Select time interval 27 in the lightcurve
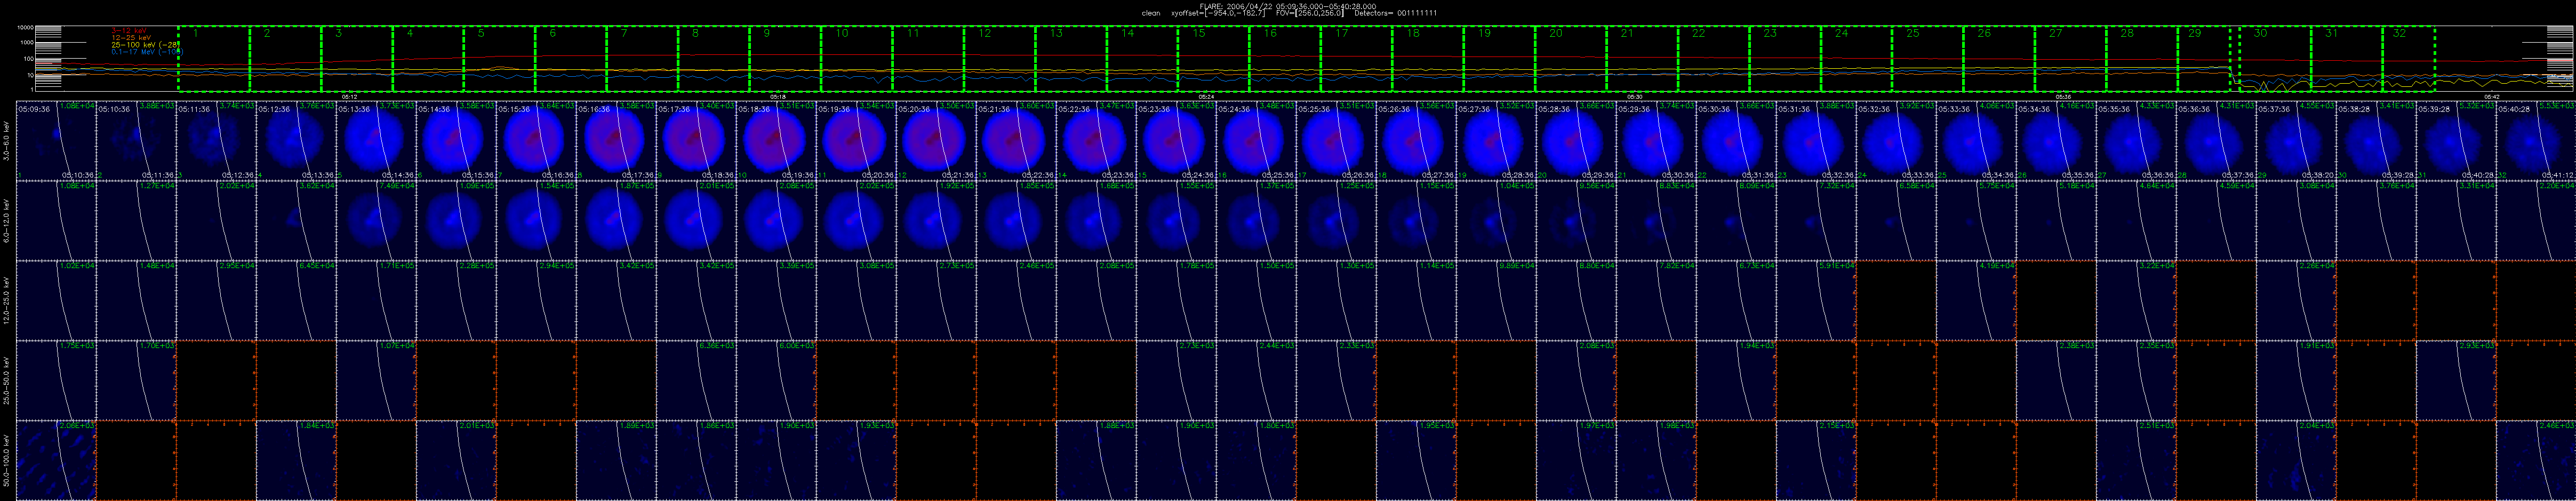This screenshot has width=2576, height=501. 2072,60
